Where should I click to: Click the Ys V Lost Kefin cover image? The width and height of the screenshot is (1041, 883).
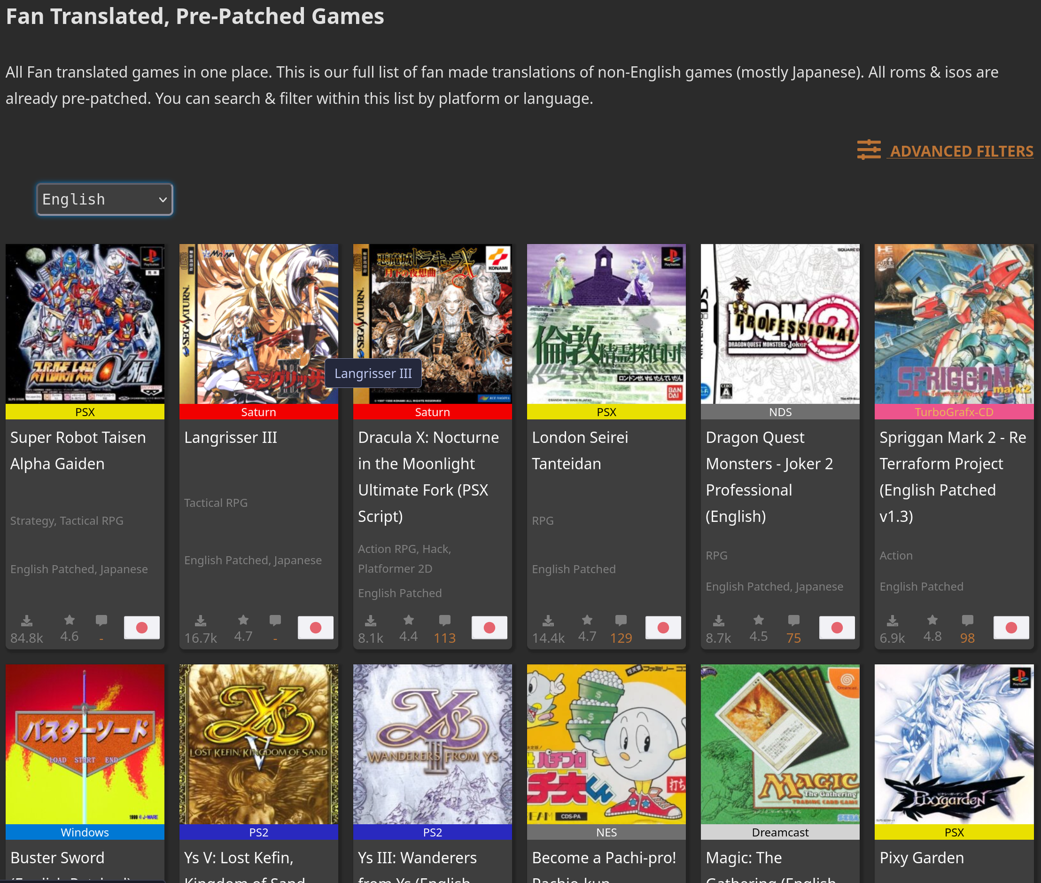point(259,744)
